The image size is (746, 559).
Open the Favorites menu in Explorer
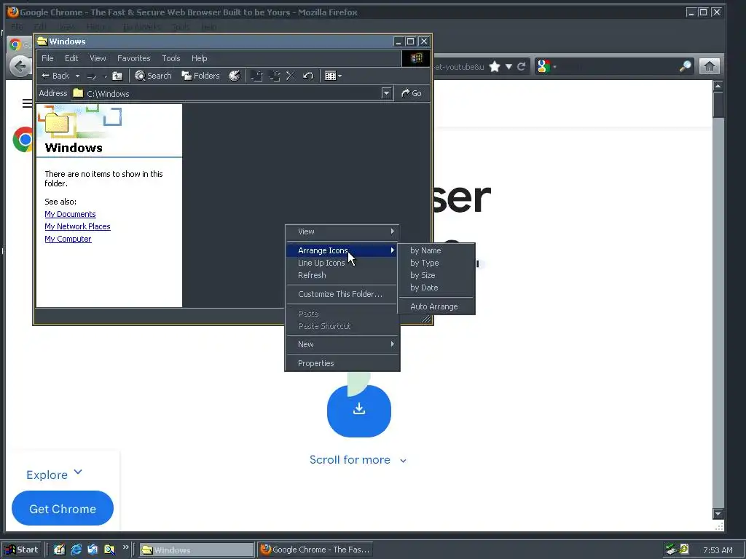pyautogui.click(x=134, y=58)
